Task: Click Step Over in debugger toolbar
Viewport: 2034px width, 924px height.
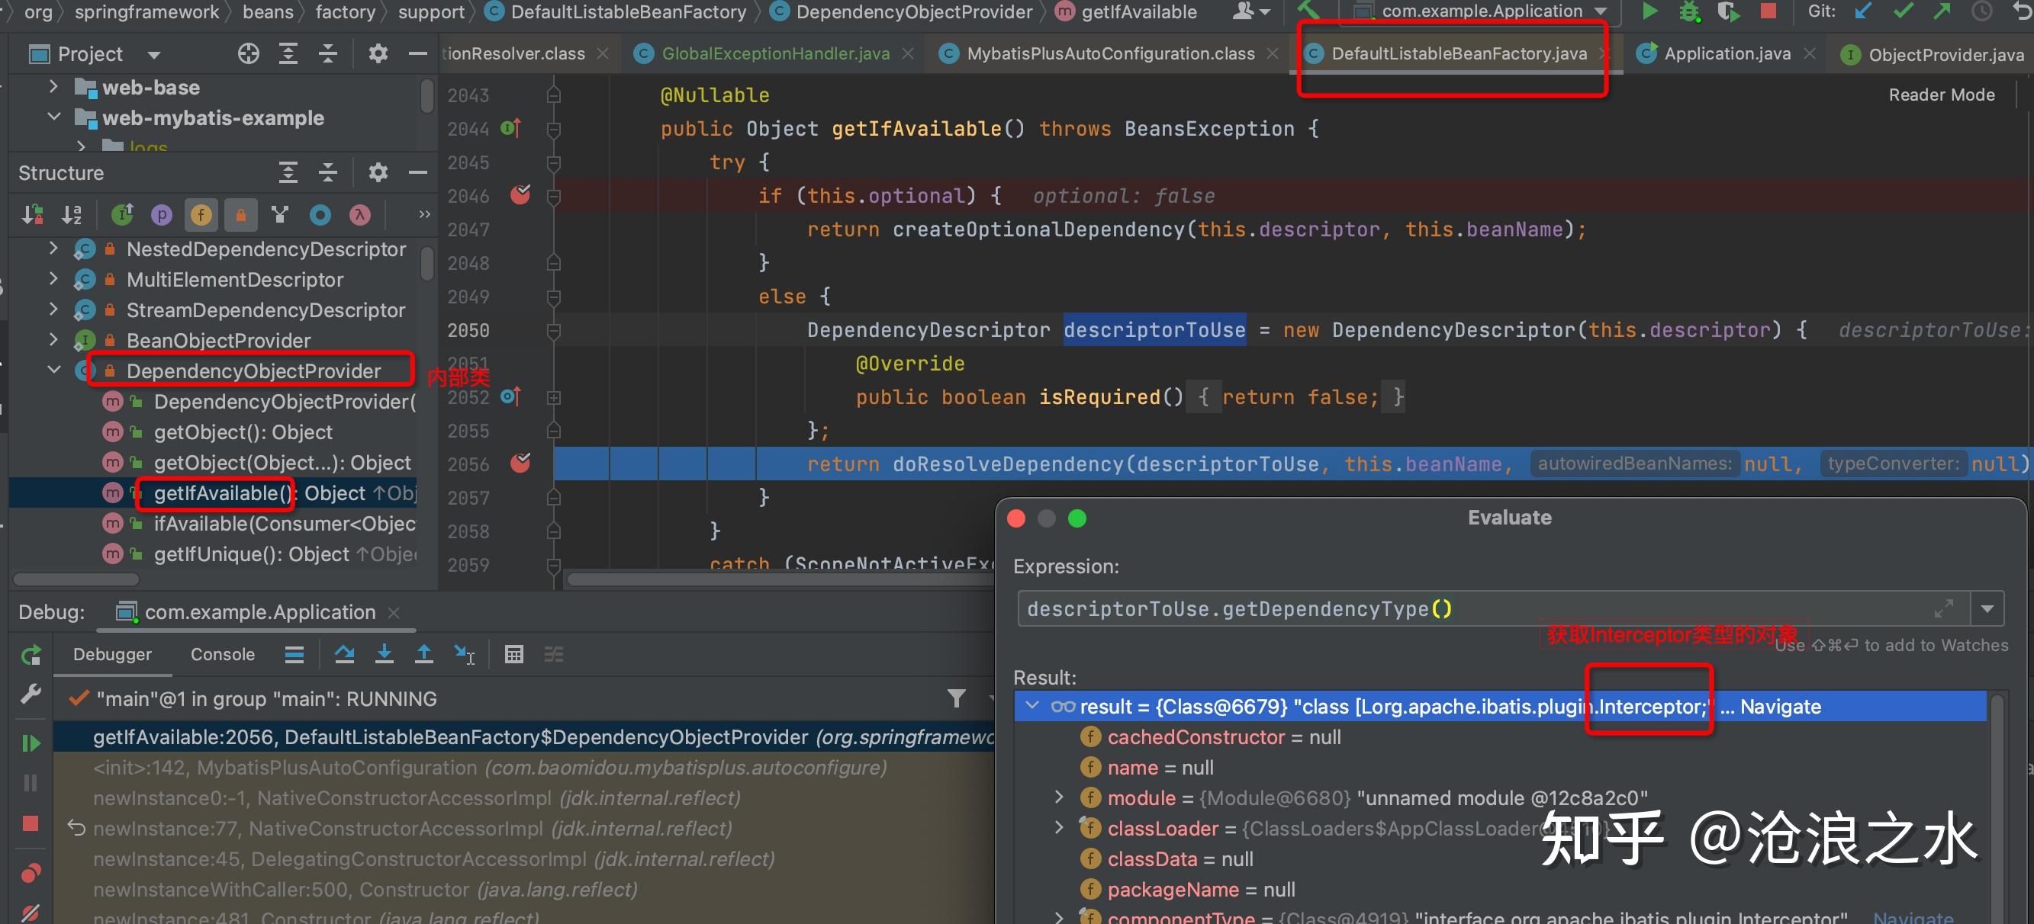Action: point(344,654)
